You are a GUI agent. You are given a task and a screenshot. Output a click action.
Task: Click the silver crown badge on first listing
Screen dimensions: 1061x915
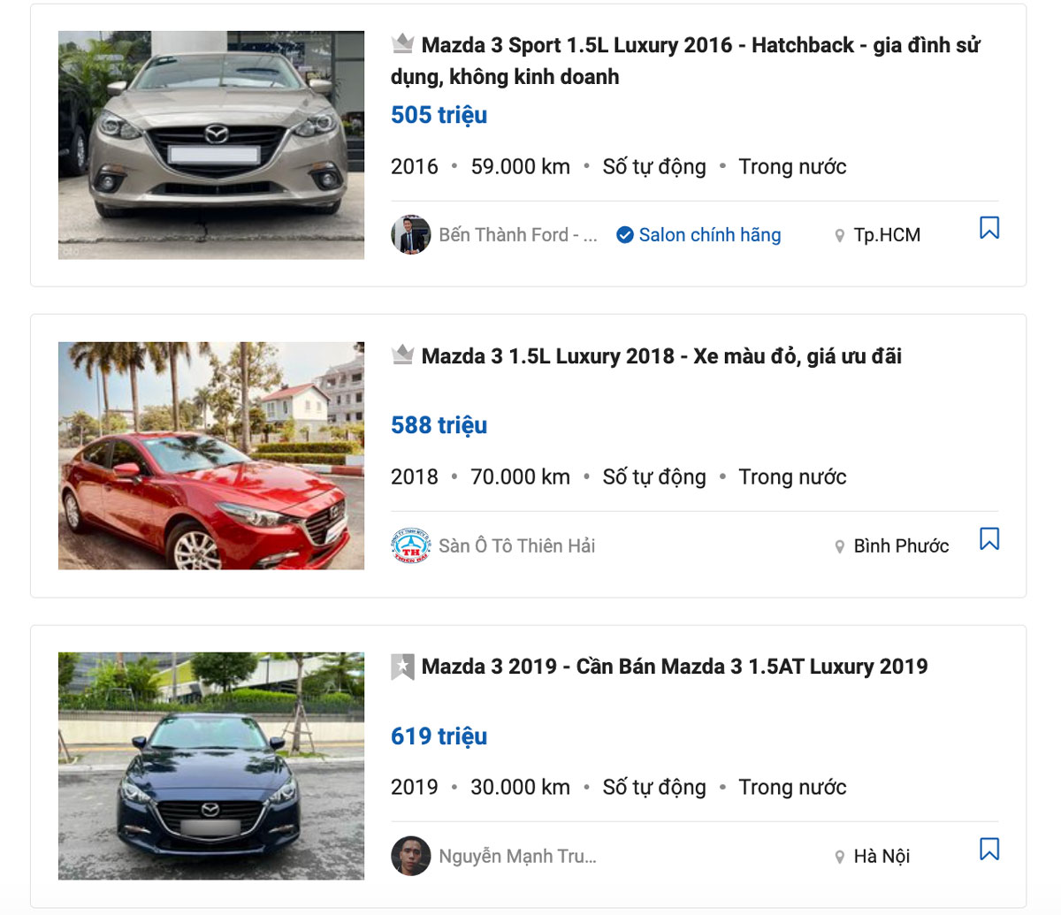click(x=403, y=43)
